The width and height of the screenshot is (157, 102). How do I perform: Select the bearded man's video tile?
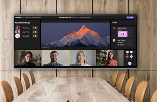[55, 58]
